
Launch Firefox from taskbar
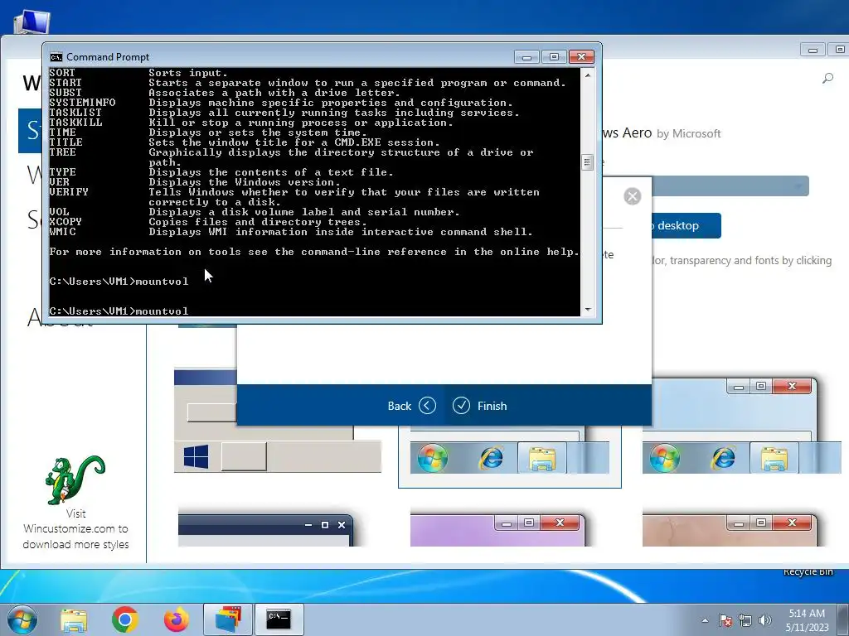177,619
